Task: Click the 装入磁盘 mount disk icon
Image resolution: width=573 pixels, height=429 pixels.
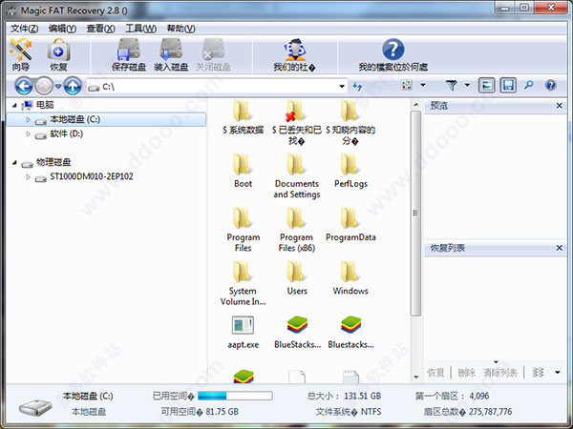Action: coord(171,54)
